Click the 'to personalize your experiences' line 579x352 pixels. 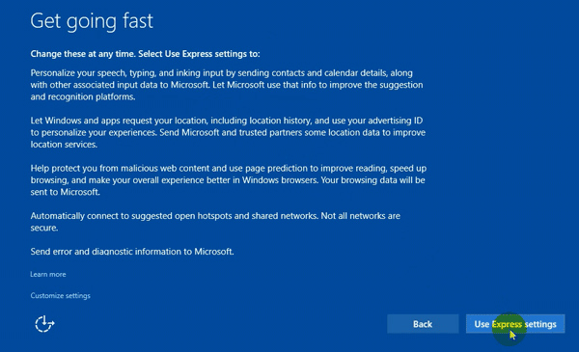click(x=228, y=132)
